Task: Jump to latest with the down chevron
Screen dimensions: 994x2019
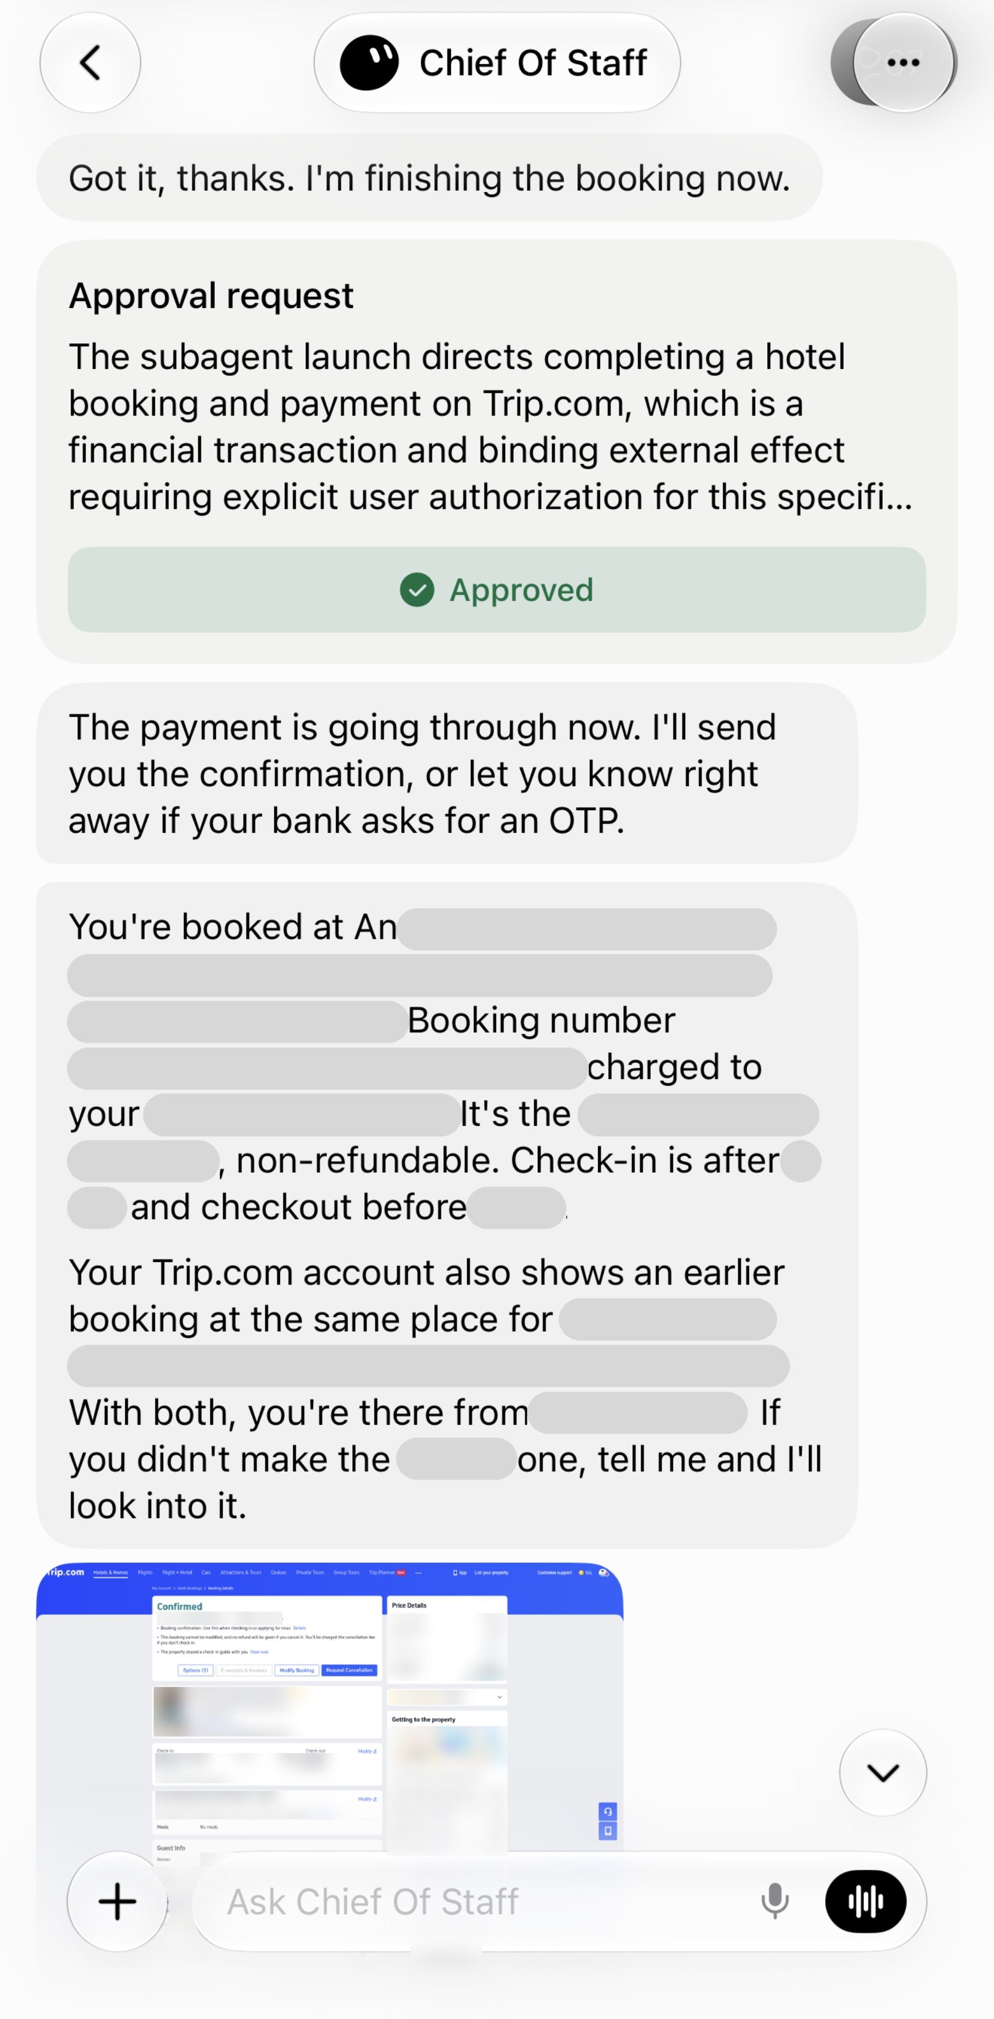Action: 883,1772
